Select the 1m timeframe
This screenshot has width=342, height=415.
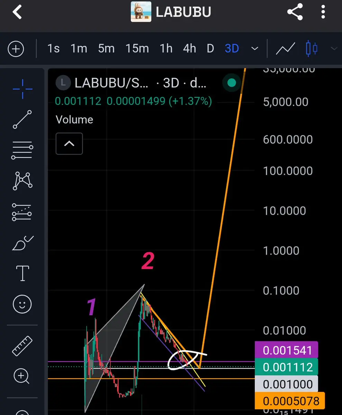79,49
